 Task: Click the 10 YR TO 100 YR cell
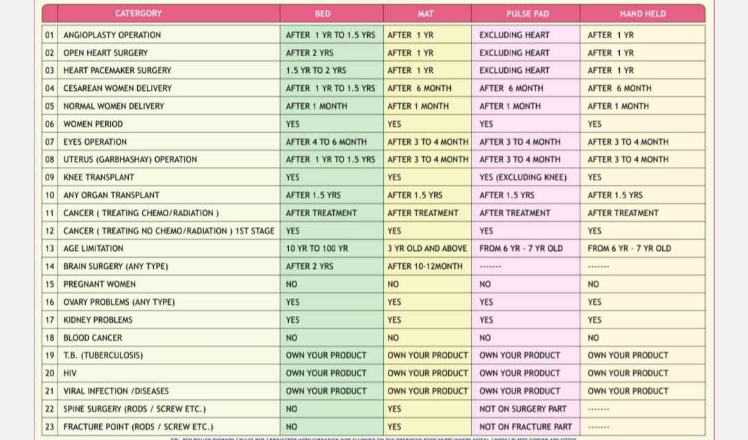pyautogui.click(x=317, y=249)
